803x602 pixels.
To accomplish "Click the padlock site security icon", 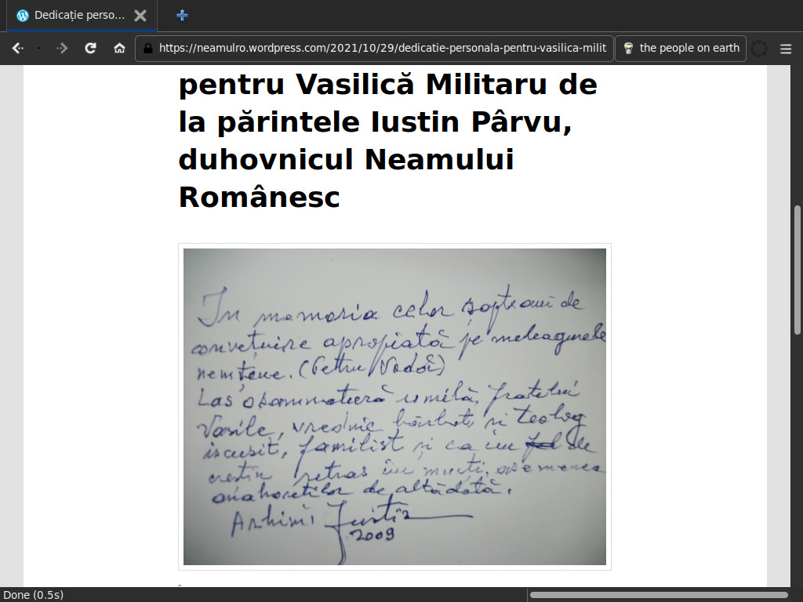I will click(147, 48).
